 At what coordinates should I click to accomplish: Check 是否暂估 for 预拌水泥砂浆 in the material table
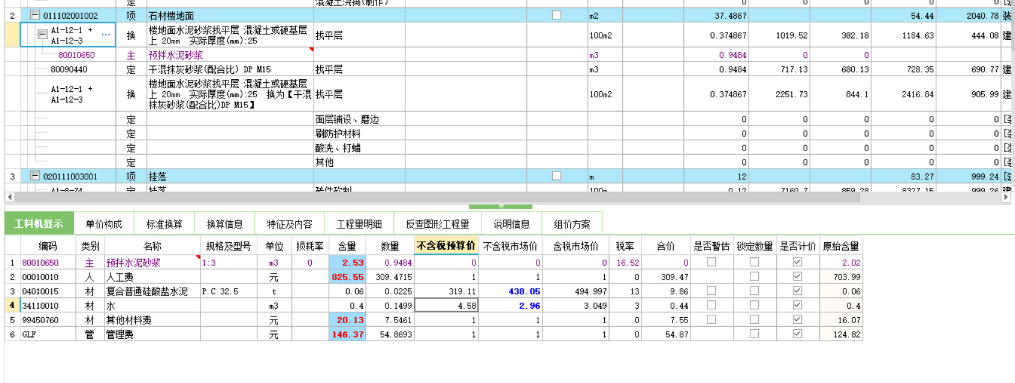711,262
